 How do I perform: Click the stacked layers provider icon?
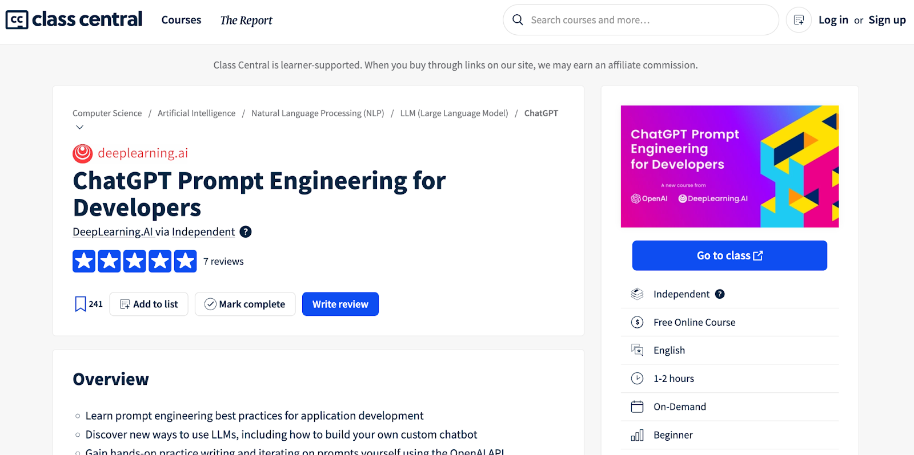[x=637, y=294]
